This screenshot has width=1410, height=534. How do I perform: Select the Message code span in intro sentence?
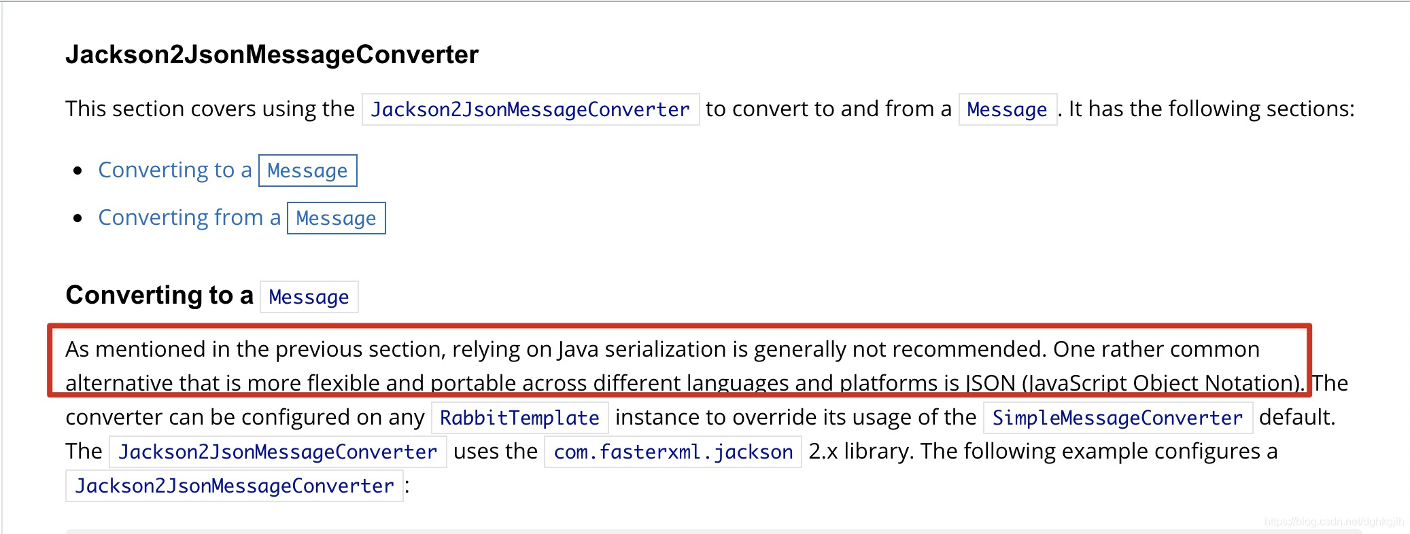(1008, 109)
